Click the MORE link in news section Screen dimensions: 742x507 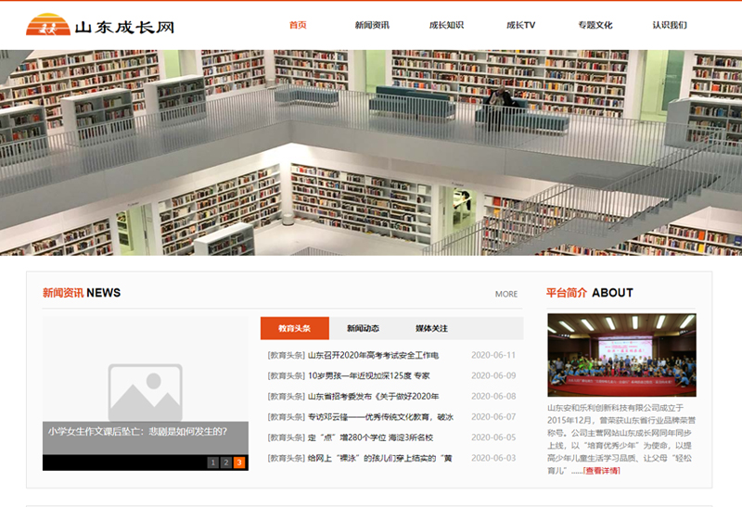[506, 294]
